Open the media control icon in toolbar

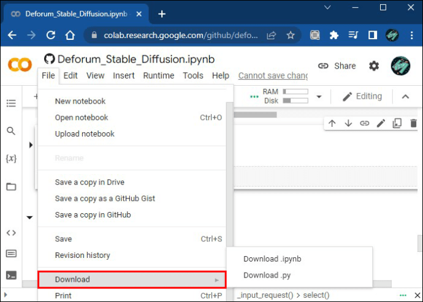(x=353, y=35)
